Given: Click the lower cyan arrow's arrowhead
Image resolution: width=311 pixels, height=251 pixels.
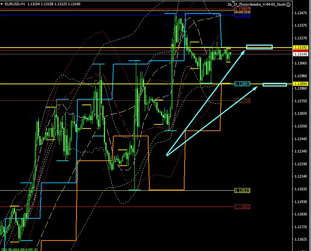Looking at the screenshot, I should tap(257, 88).
